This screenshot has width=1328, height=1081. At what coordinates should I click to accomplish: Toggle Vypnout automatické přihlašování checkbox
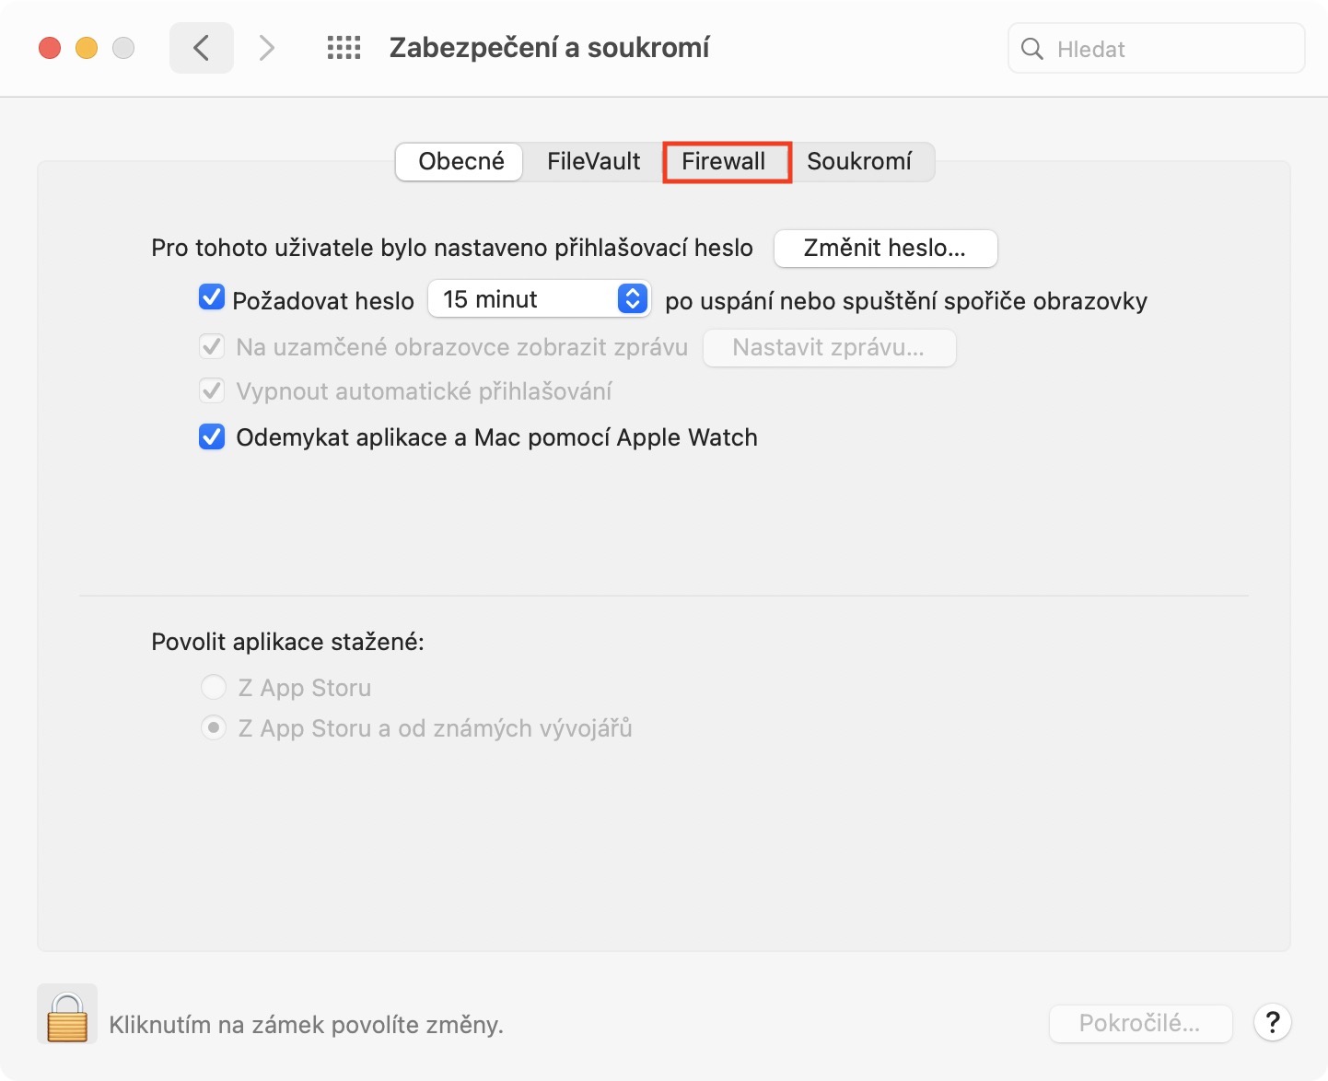coord(212,390)
